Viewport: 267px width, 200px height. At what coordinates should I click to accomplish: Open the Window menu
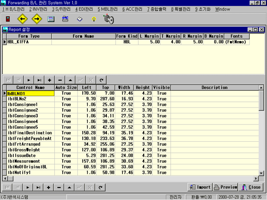point(222,9)
